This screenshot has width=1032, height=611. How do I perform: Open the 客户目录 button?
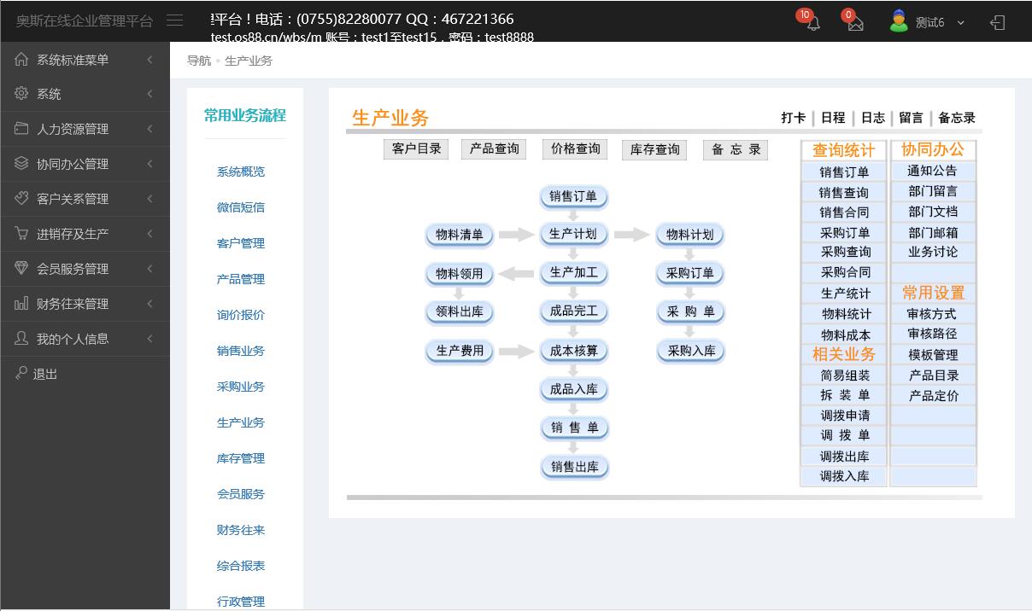(416, 149)
